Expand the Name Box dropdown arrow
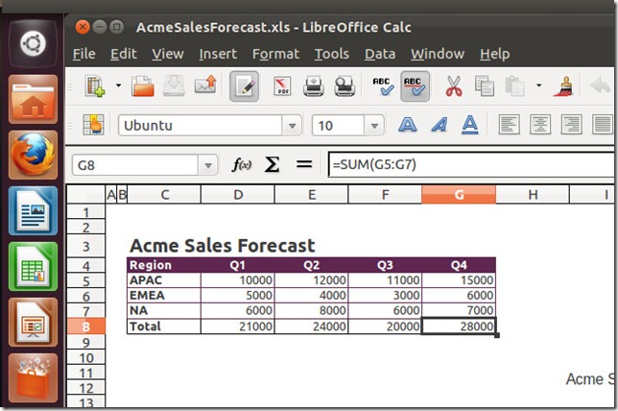618x411 pixels. tap(207, 165)
